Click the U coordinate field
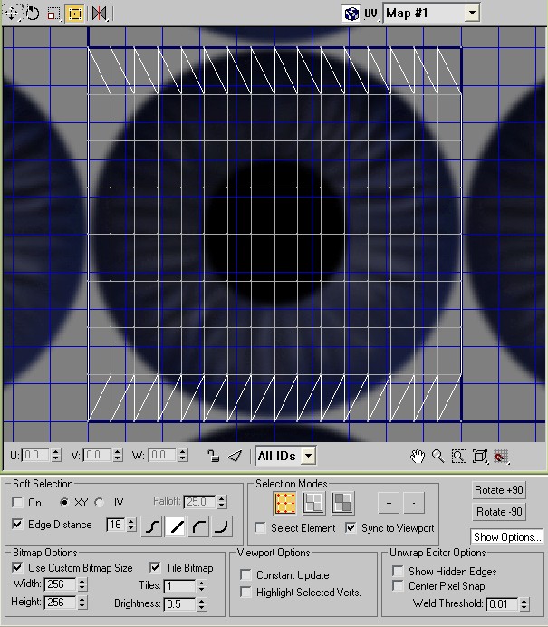The image size is (548, 627). tap(35, 455)
